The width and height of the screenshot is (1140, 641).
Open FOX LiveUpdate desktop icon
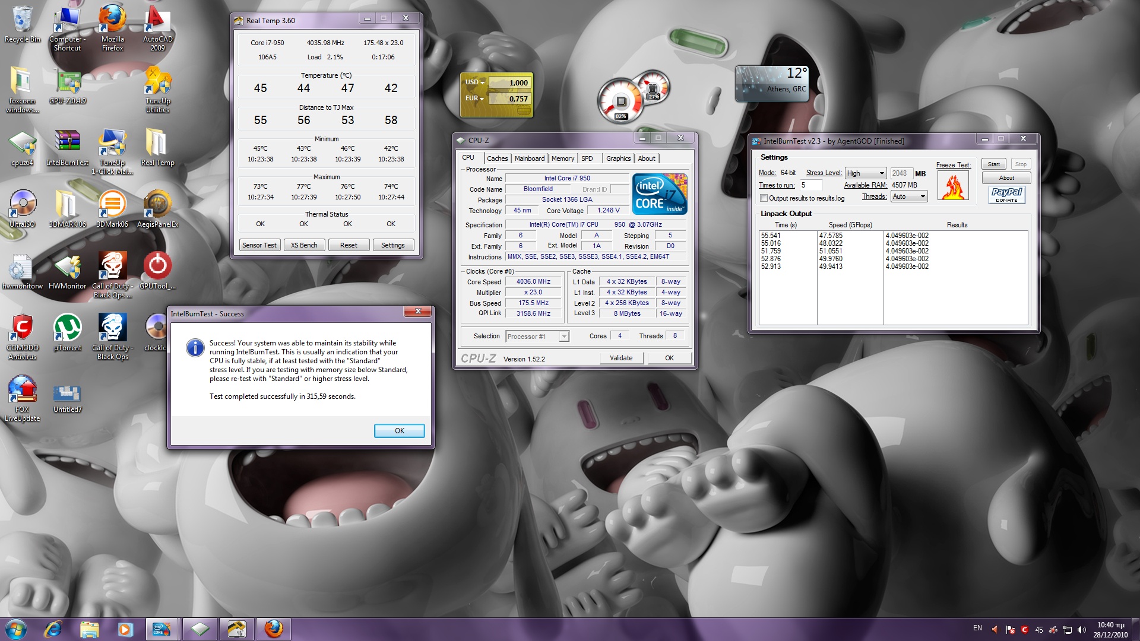[22, 398]
